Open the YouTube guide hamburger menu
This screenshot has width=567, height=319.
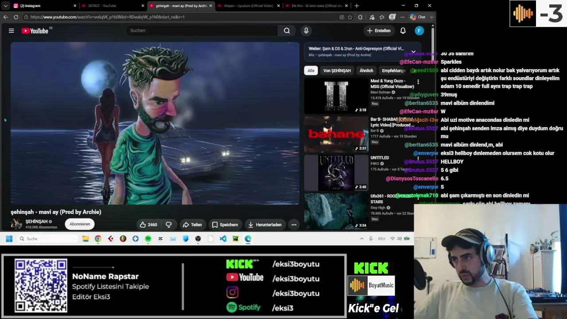coord(12,31)
